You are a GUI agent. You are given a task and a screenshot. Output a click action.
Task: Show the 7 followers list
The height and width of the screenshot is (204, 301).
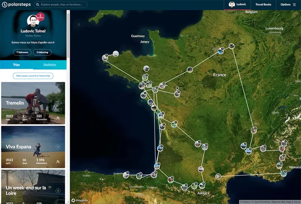tap(22, 52)
